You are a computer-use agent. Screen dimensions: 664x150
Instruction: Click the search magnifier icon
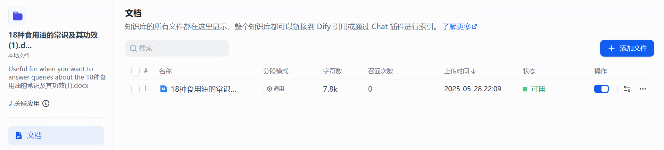pos(133,48)
